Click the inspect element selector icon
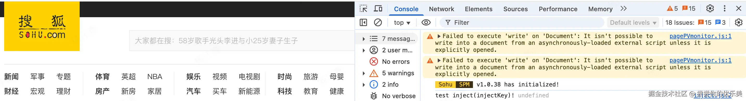This screenshot has width=746, height=101. pos(363,9)
